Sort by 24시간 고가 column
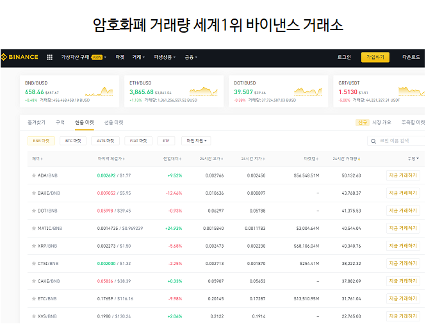426x331 pixels. click(211, 159)
